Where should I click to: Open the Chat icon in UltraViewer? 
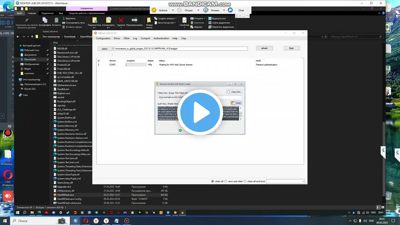point(230,10)
